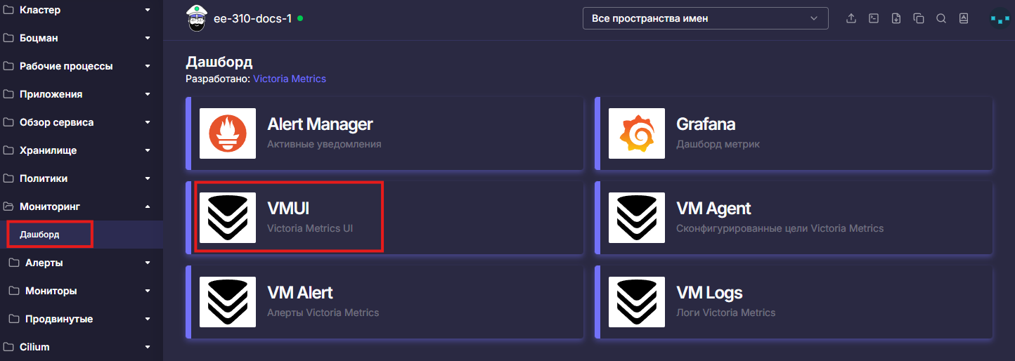The height and width of the screenshot is (361, 1015).
Task: Click Сконфигурированные цели Victoria Metrics text
Action: (x=780, y=228)
